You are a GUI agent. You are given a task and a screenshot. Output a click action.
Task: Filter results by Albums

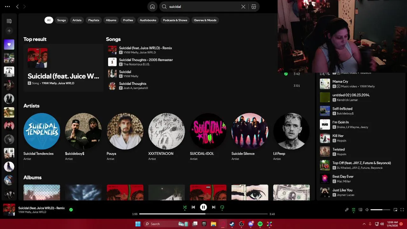111,20
